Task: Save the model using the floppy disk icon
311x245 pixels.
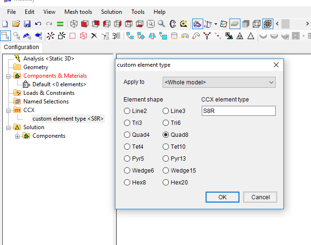Action: coord(27,24)
